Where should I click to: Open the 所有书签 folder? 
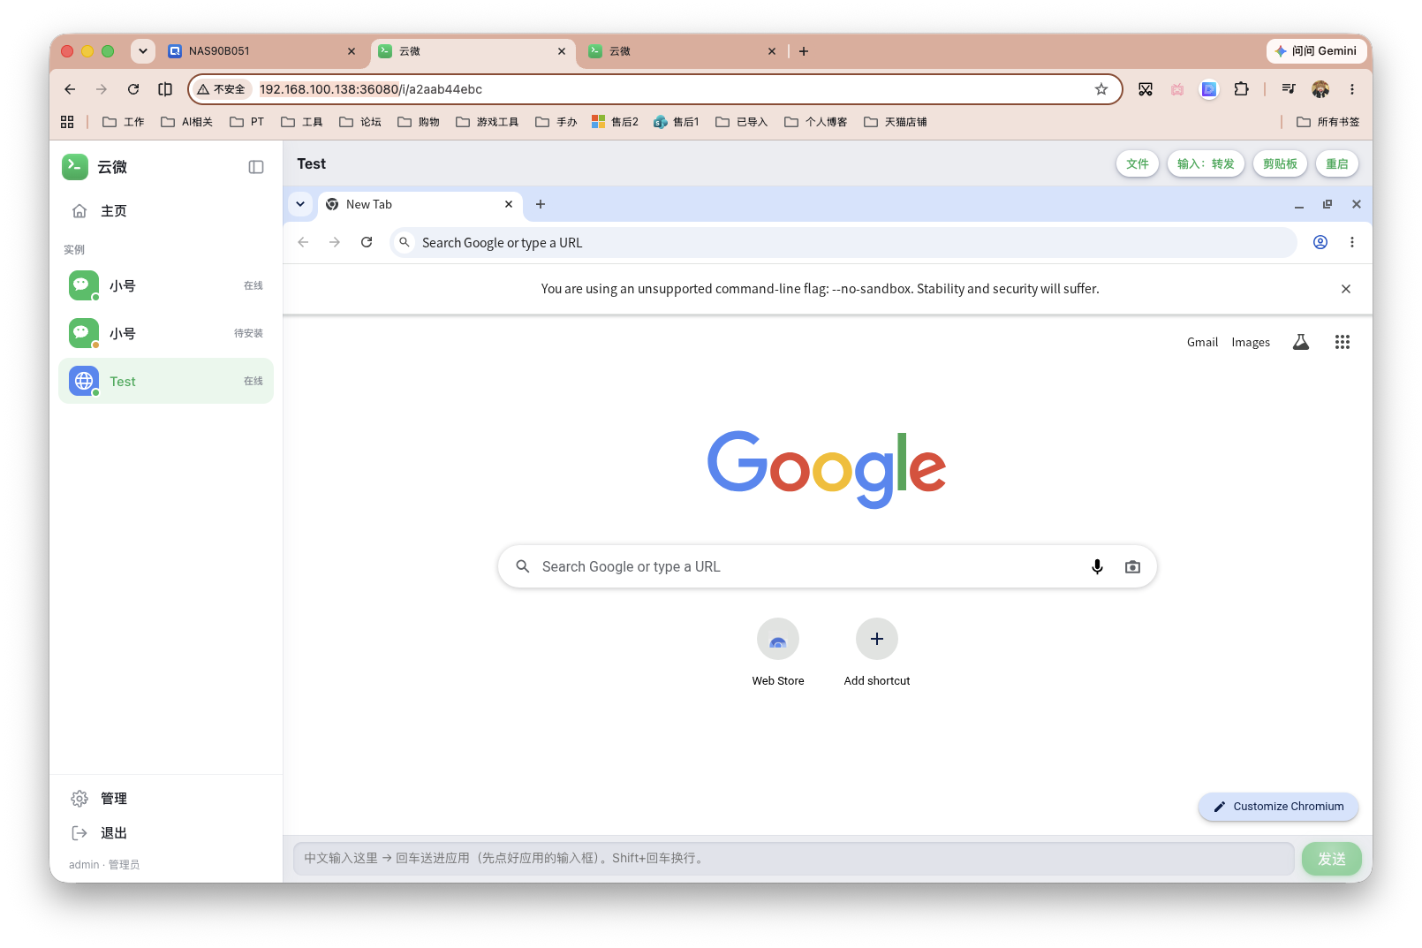tap(1327, 122)
